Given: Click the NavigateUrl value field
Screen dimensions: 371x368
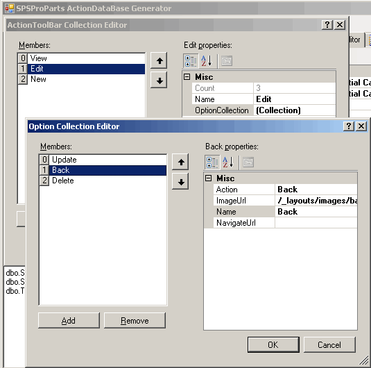Looking at the screenshot, I should pyautogui.click(x=316, y=223).
